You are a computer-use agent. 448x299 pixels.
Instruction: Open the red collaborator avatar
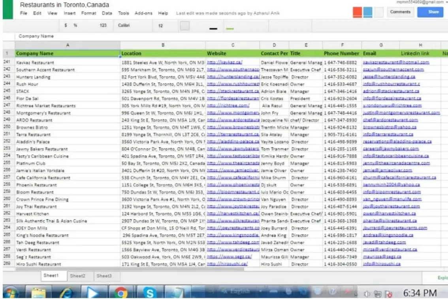coord(357,12)
